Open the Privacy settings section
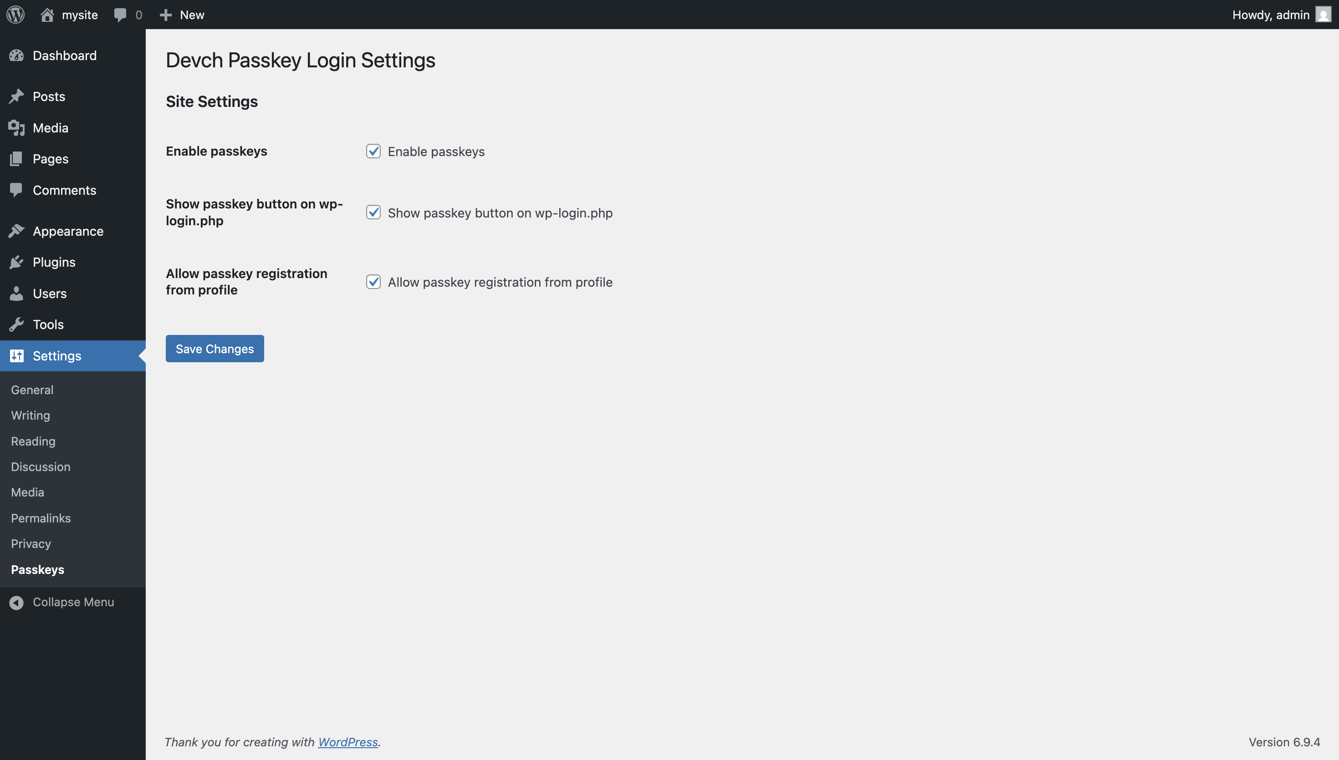Viewport: 1339px width, 760px height. point(31,543)
